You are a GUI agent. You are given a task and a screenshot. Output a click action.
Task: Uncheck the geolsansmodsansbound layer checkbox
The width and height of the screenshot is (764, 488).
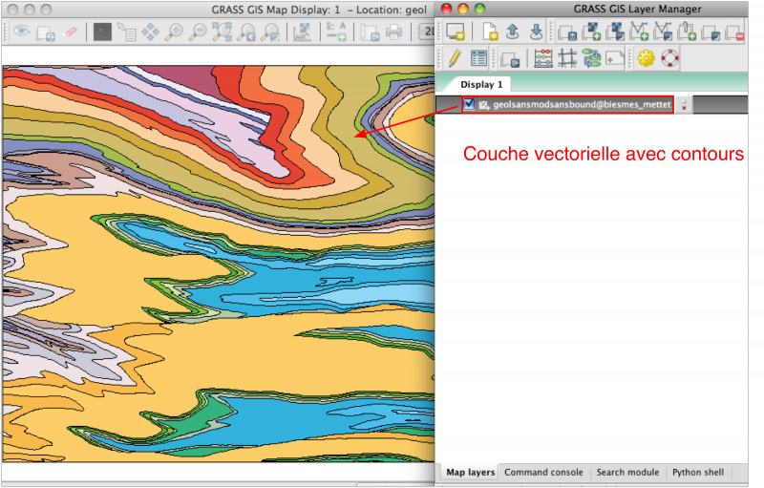click(x=469, y=105)
